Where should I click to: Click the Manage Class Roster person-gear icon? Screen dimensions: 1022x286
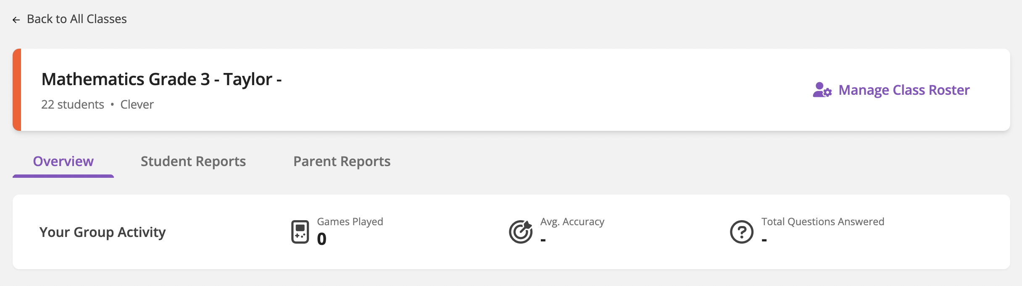pyautogui.click(x=822, y=90)
